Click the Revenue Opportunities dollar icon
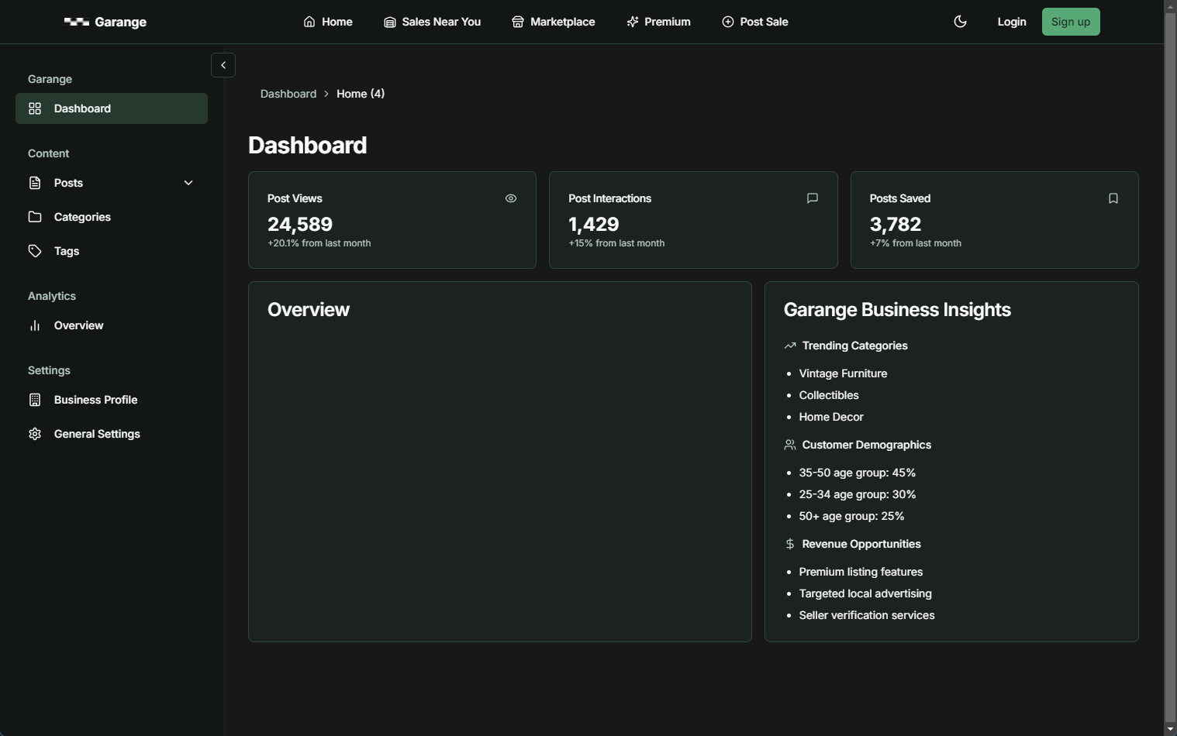 pos(790,544)
